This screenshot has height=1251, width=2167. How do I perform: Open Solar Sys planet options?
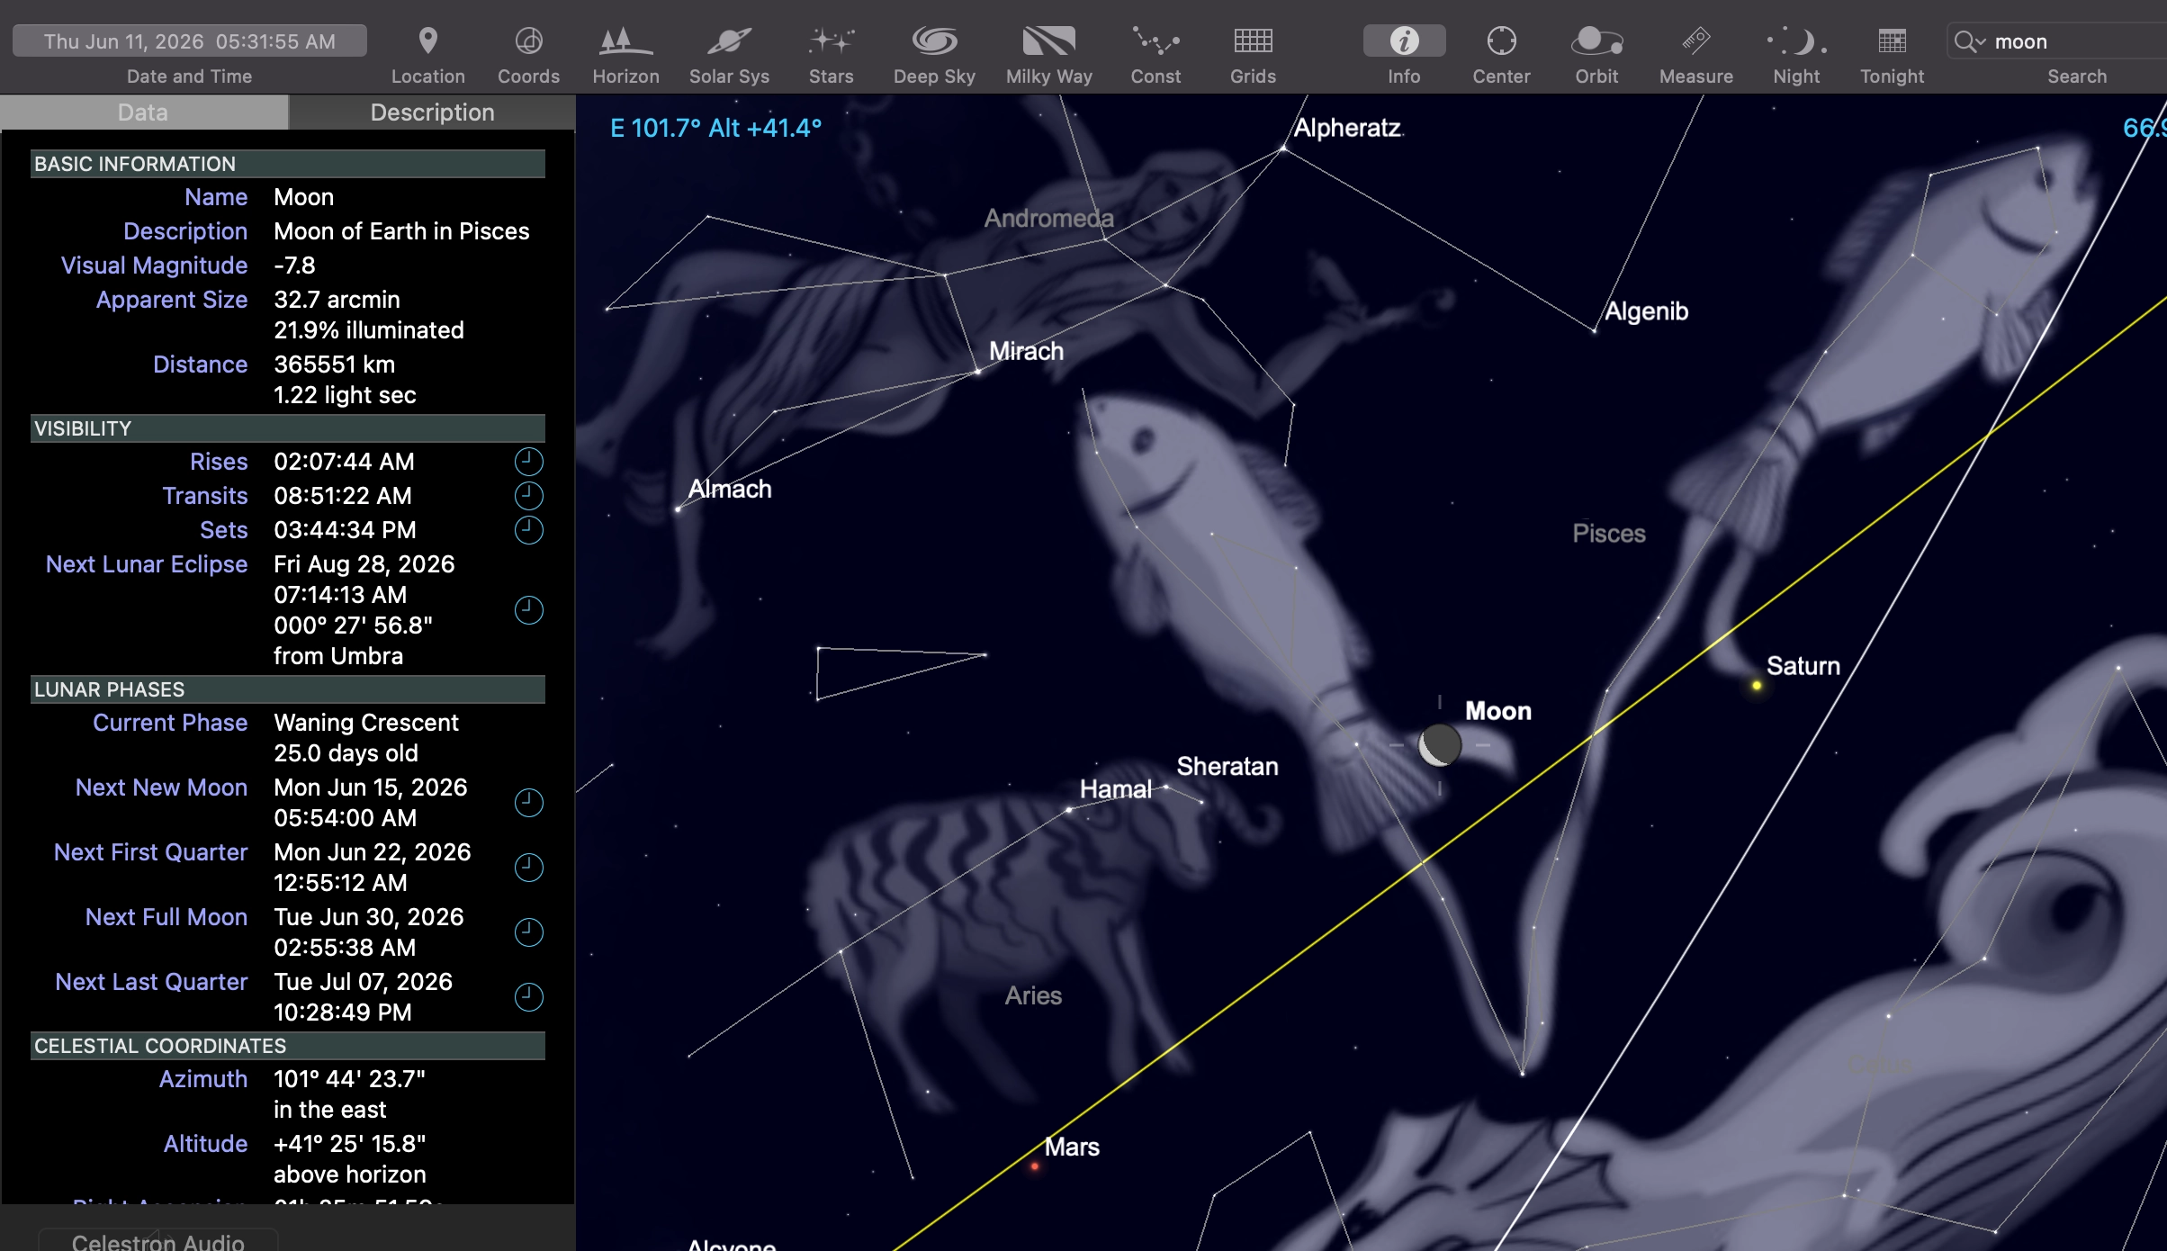[x=729, y=41]
